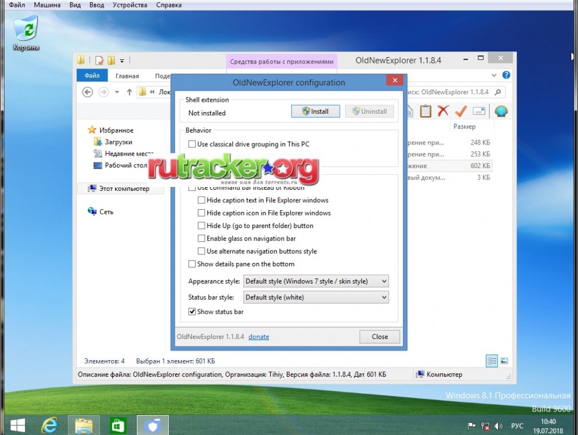Select the file row sized 248 КБ

pyautogui.click(x=449, y=142)
